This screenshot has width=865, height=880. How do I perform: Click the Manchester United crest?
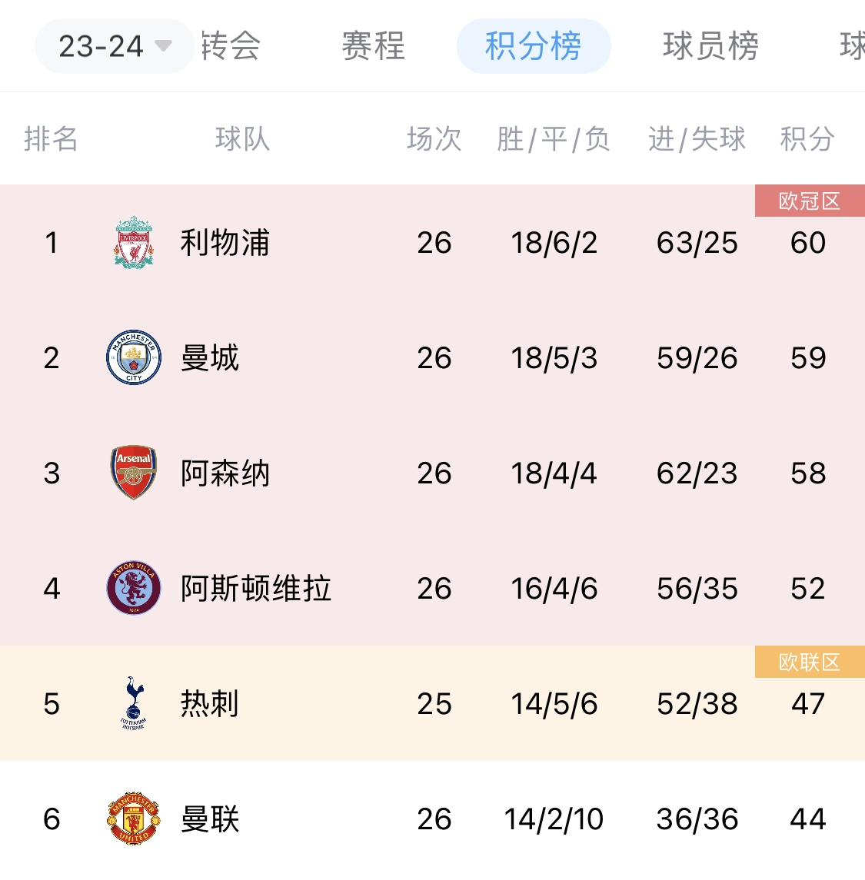click(134, 819)
